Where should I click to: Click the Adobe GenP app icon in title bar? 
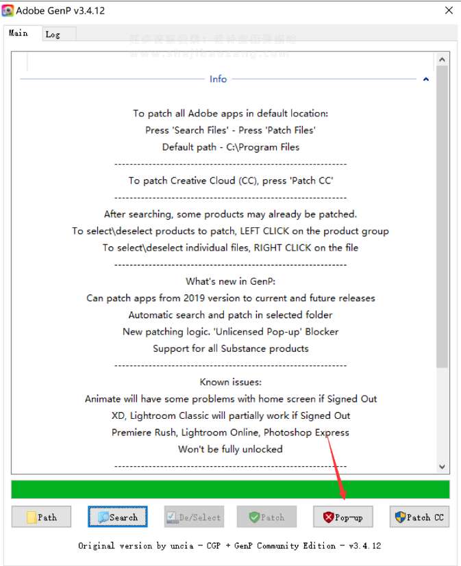point(8,10)
